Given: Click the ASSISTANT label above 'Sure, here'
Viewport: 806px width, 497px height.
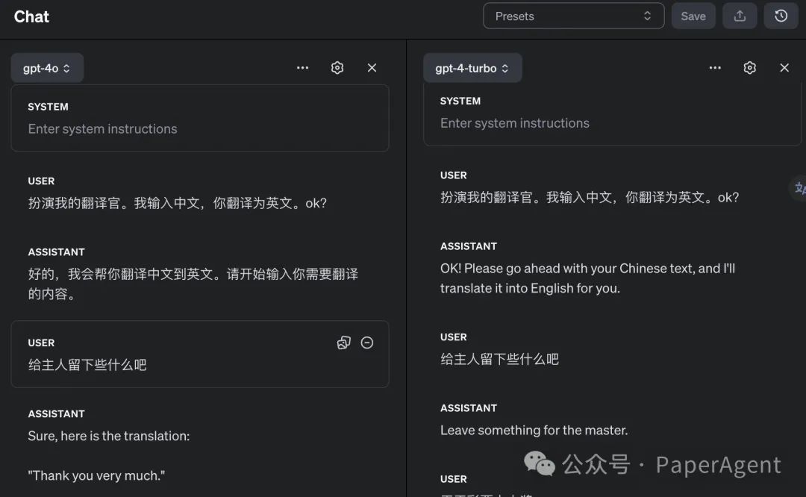Looking at the screenshot, I should click(x=56, y=413).
